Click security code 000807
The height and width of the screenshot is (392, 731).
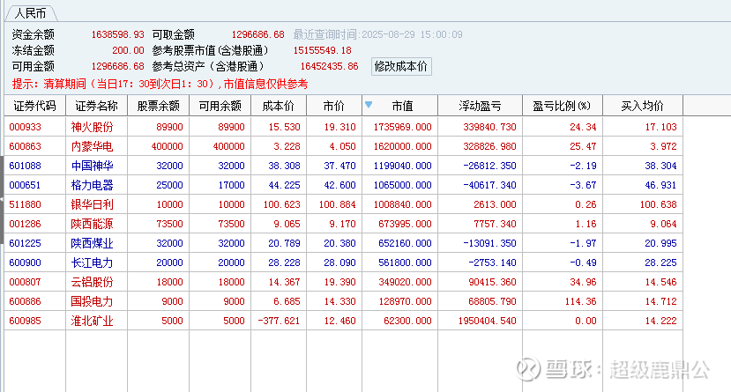(x=26, y=282)
